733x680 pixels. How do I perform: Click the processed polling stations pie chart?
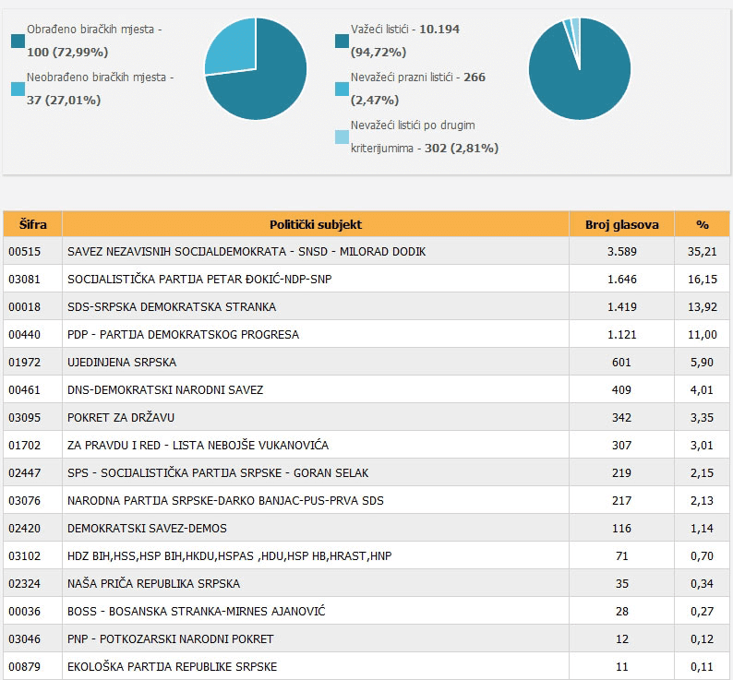(256, 68)
